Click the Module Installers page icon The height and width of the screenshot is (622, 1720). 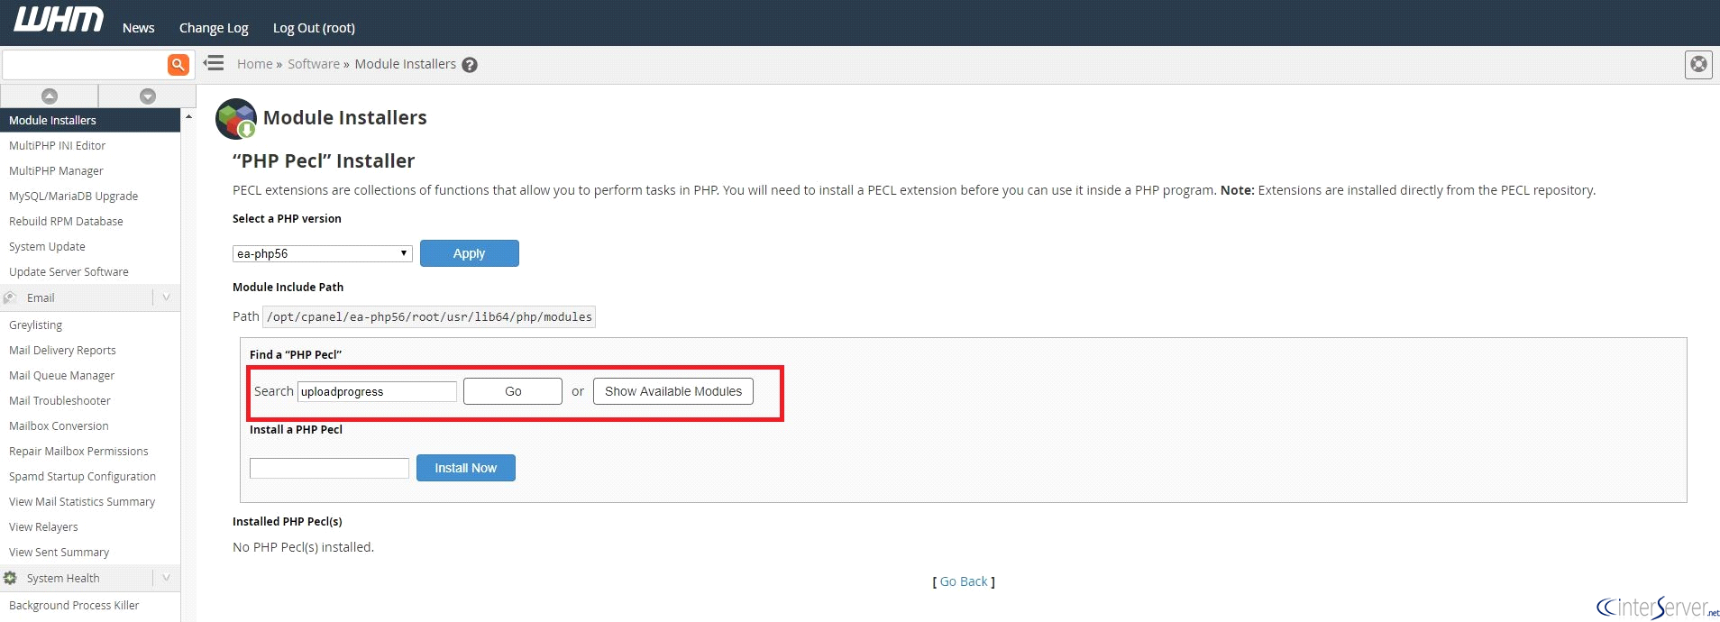click(x=236, y=119)
